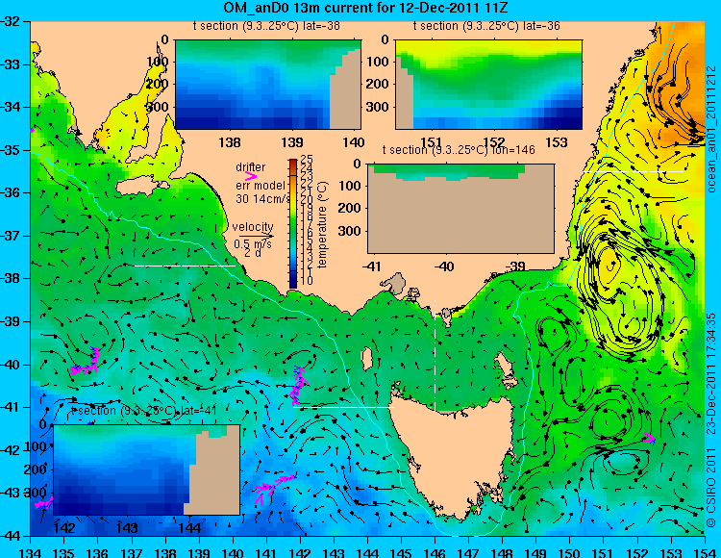Screen dimensions: 721x558
Task: Click the white dashed section line at lat -38
Action: pos(185,266)
